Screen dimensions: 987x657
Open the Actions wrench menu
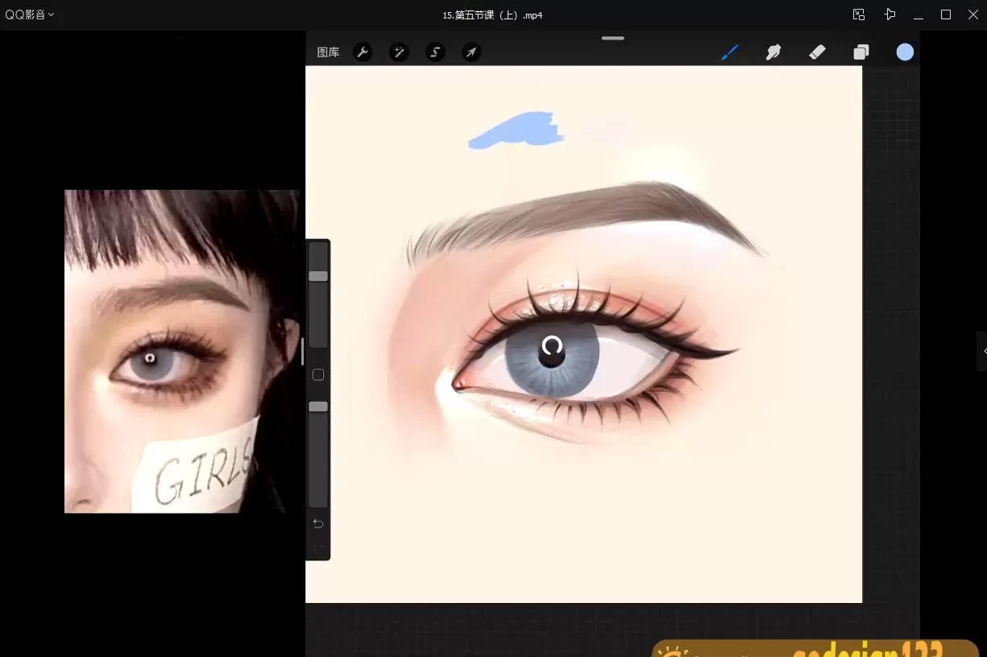click(363, 52)
